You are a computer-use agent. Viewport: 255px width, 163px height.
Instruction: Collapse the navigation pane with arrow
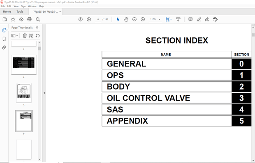click(x=44, y=93)
